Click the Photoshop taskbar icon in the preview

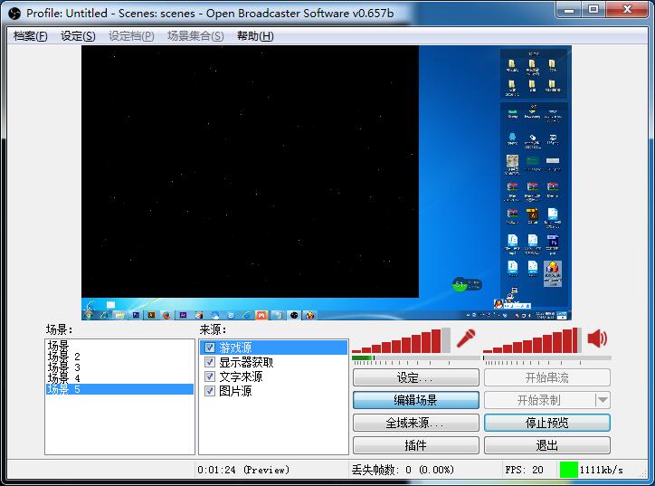(136, 315)
